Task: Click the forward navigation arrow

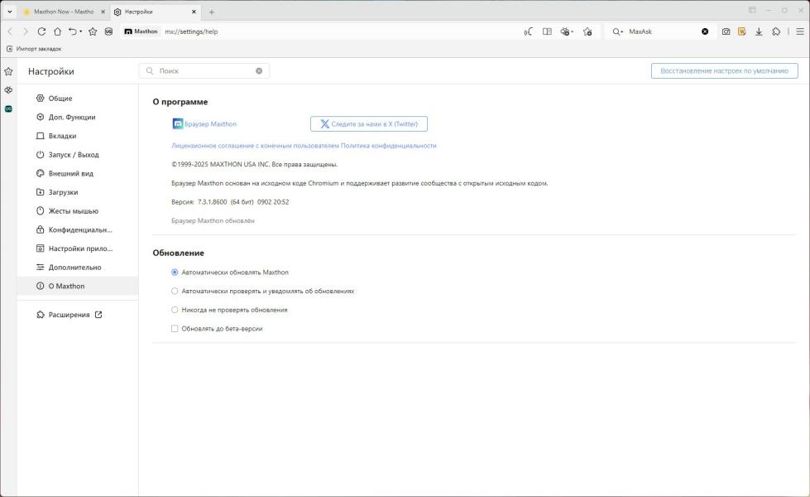Action: [26, 31]
